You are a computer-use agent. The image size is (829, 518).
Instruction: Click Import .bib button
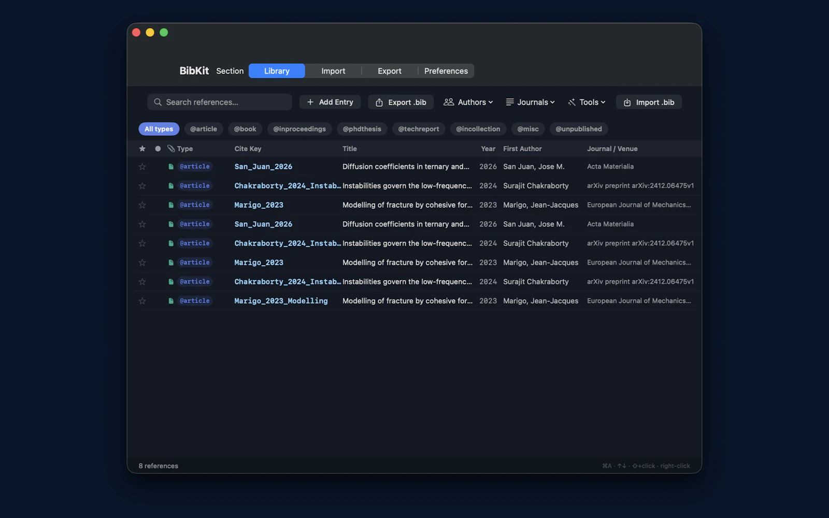click(x=649, y=102)
